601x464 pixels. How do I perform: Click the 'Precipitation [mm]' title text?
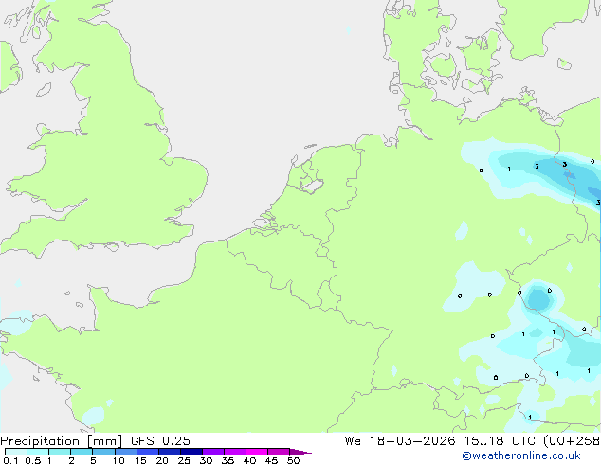pyautogui.click(x=61, y=441)
